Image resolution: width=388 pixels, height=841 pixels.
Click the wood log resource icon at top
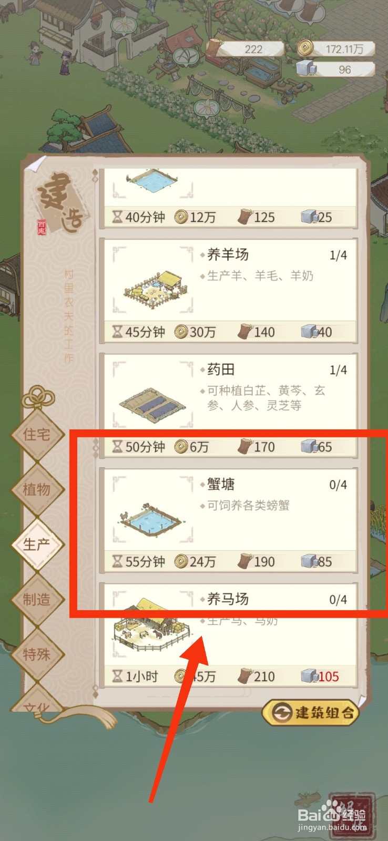pos(215,48)
